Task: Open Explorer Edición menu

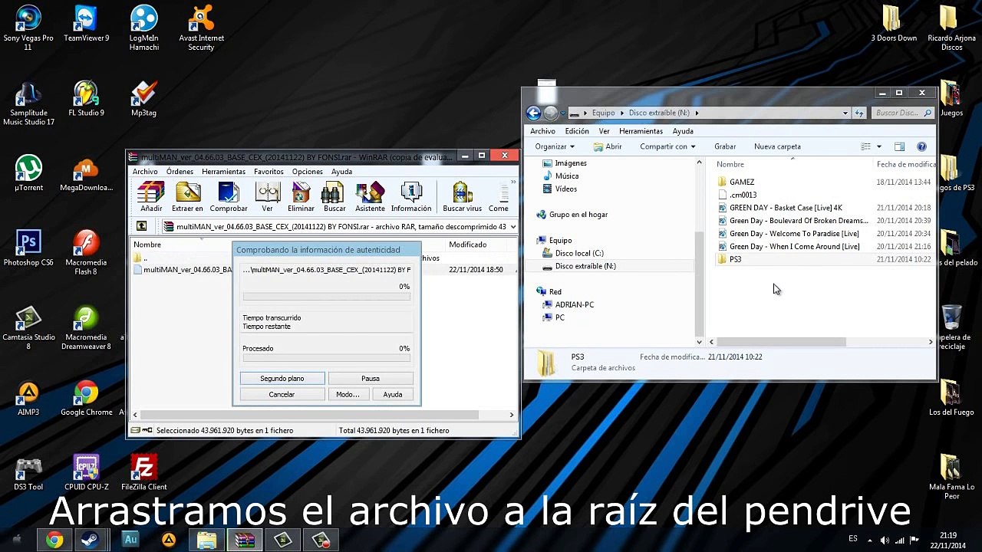Action: click(x=577, y=131)
